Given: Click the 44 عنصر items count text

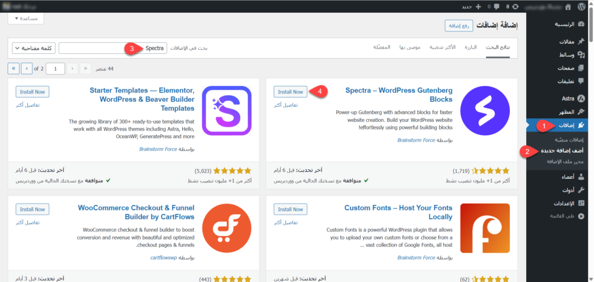Looking at the screenshot, I should click(x=104, y=69).
